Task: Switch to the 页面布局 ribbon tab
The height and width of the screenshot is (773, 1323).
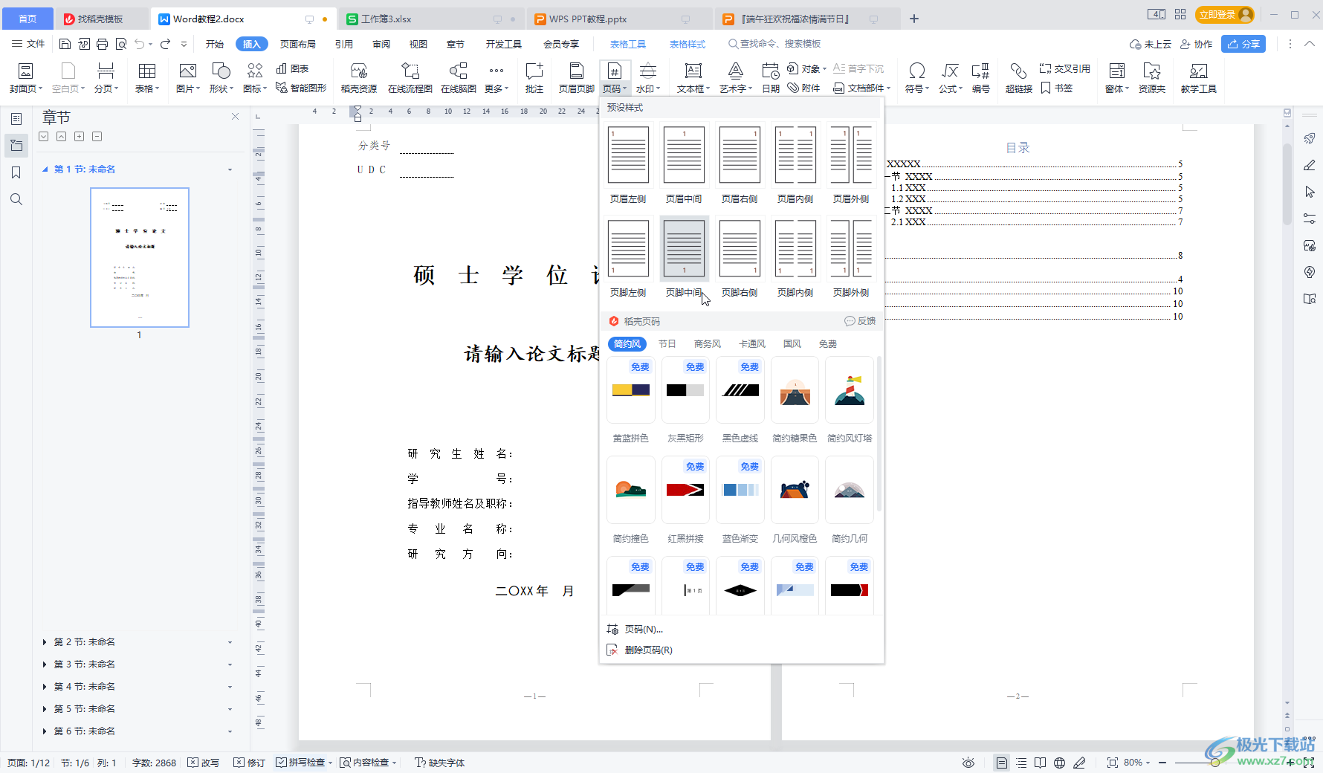Action: click(298, 44)
